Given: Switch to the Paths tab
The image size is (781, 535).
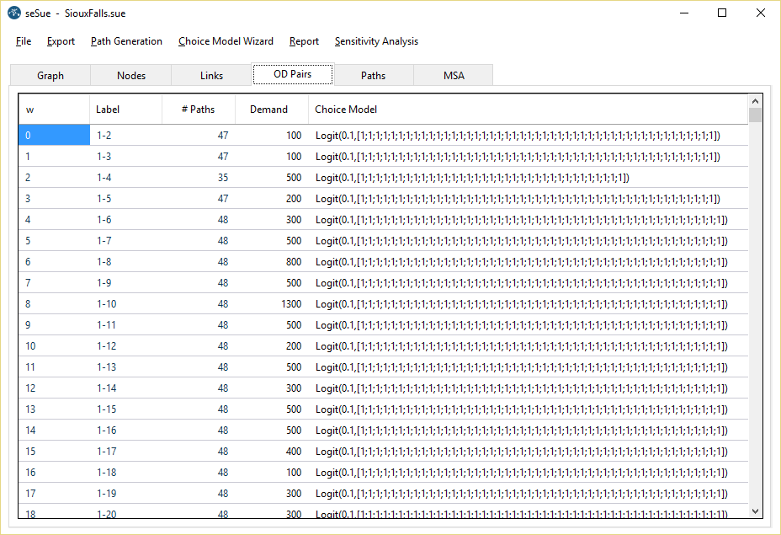Looking at the screenshot, I should pyautogui.click(x=374, y=75).
